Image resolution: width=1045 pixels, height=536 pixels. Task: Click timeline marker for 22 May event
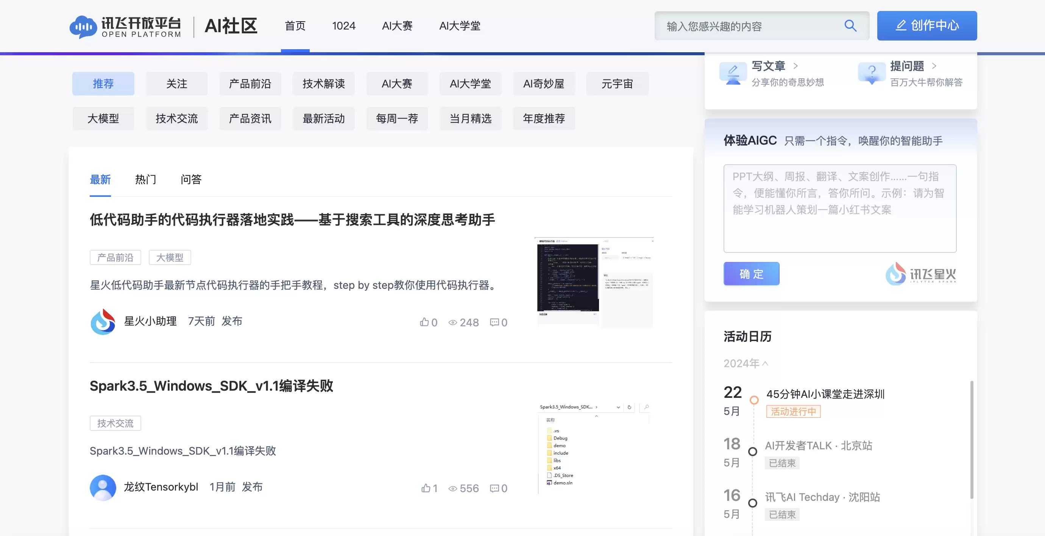[754, 400]
